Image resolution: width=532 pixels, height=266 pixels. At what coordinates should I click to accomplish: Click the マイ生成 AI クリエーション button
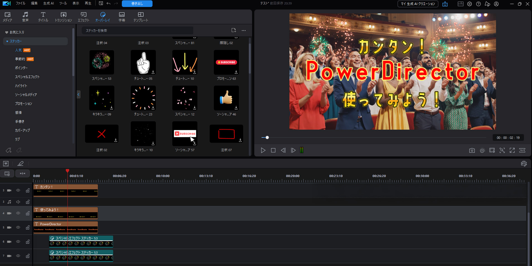[418, 4]
